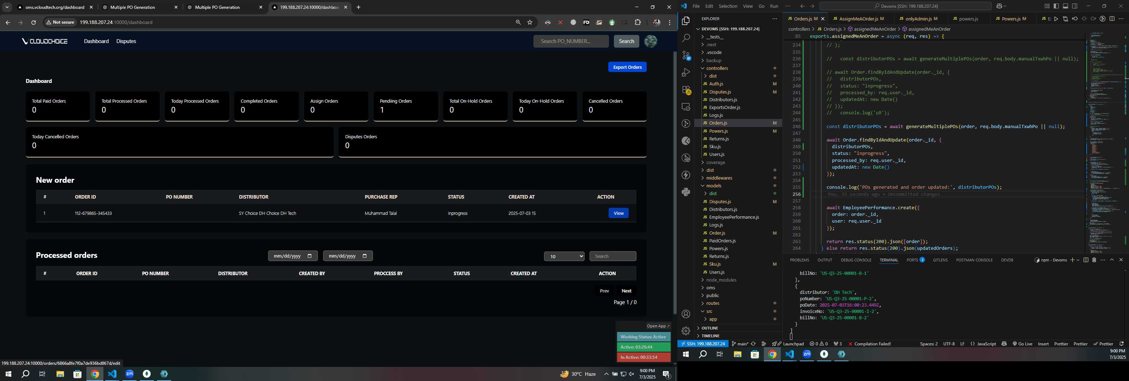Image resolution: width=1129 pixels, height=381 pixels.
Task: Open Manage gear in VS Code activity bar
Action: (686, 331)
